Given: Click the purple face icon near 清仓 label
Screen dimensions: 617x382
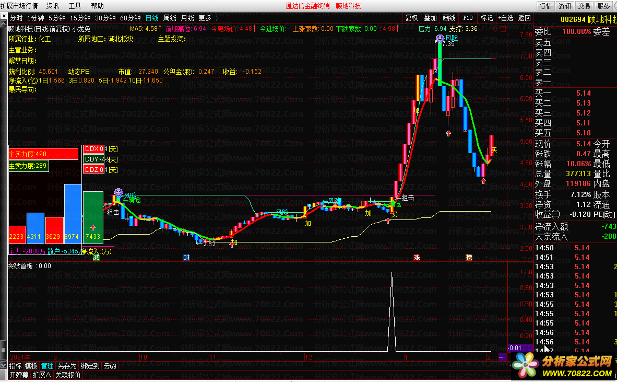Looking at the screenshot, I should [x=118, y=192].
